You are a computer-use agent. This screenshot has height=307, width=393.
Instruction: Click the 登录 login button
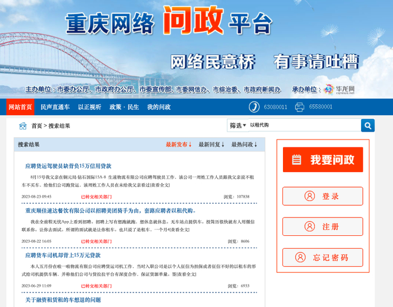pyautogui.click(x=323, y=196)
